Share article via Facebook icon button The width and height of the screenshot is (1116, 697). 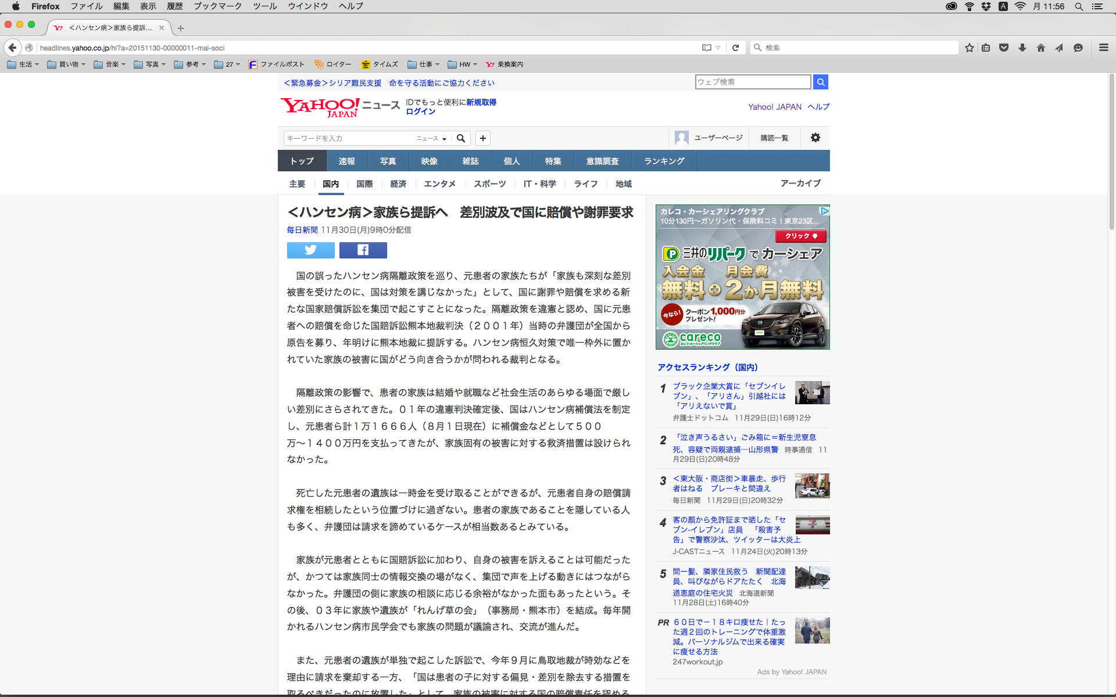tap(363, 250)
